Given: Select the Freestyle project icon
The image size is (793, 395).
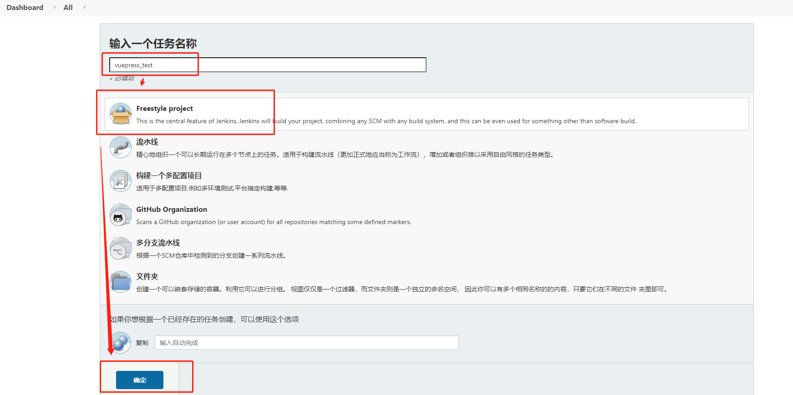Looking at the screenshot, I should pyautogui.click(x=121, y=114).
